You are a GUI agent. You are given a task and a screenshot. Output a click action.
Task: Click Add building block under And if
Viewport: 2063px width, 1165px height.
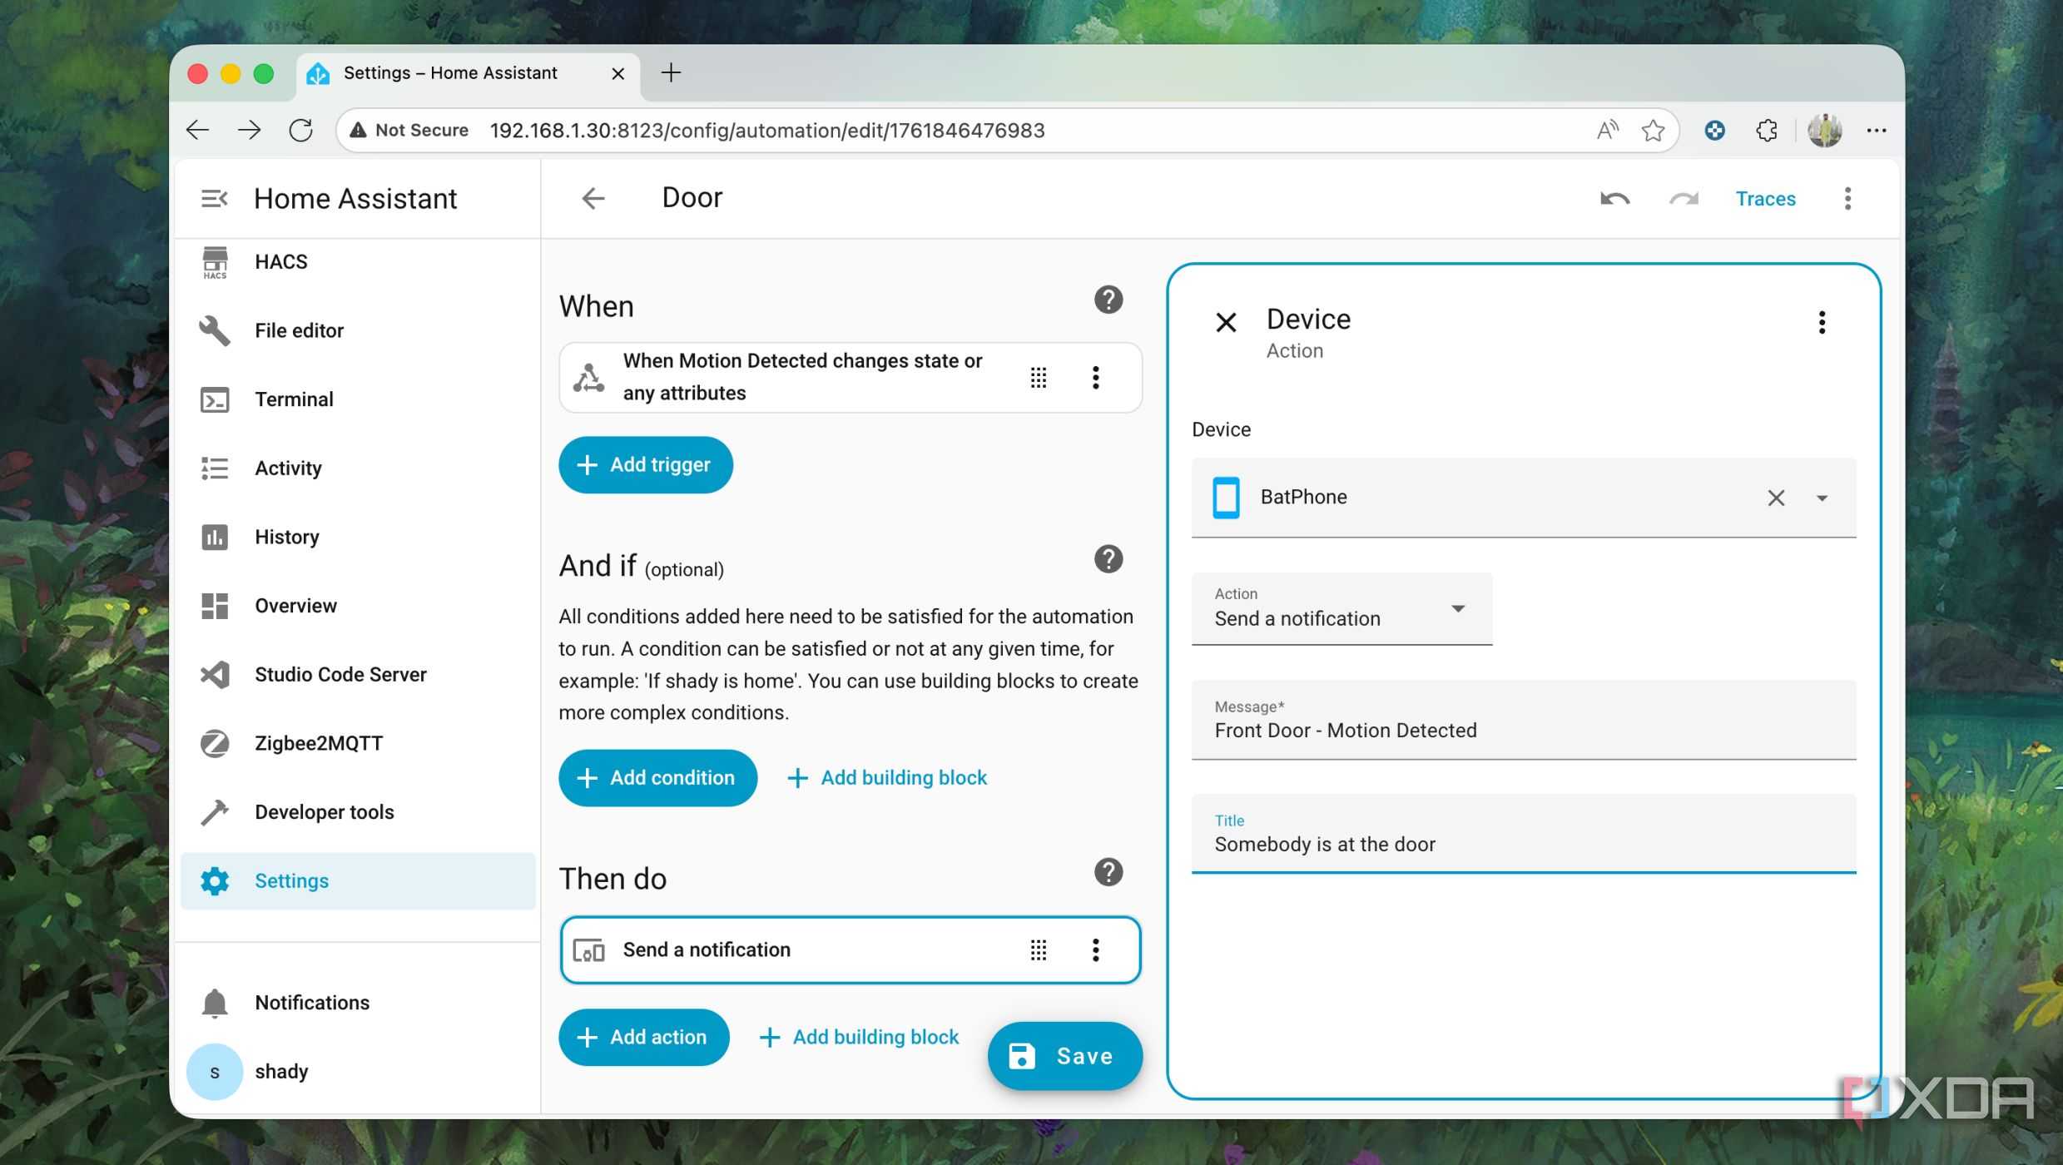coord(887,778)
